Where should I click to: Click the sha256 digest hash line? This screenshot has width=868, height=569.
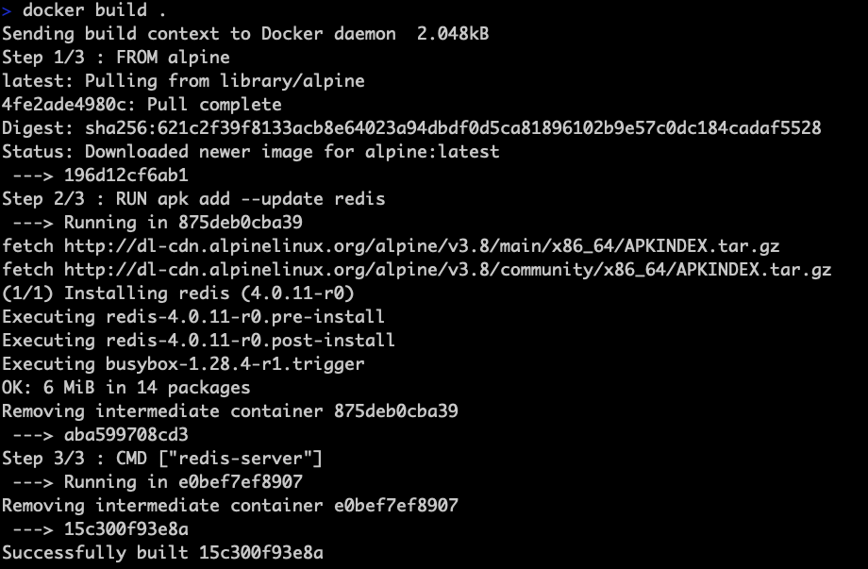pos(411,128)
